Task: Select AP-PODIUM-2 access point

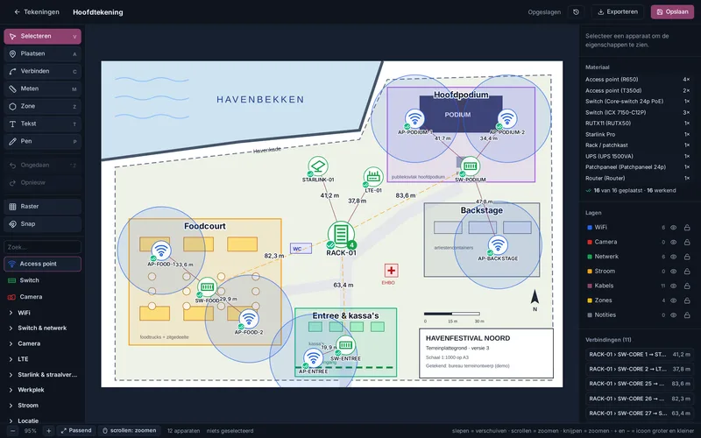Action: [x=506, y=119]
